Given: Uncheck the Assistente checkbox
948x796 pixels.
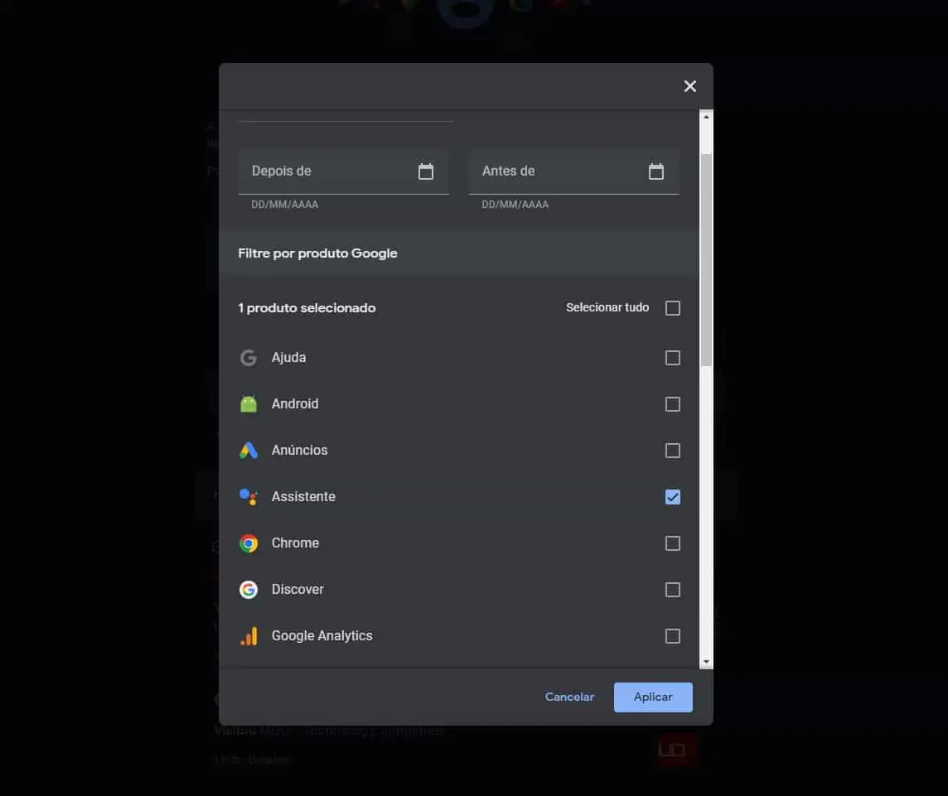Looking at the screenshot, I should point(672,497).
